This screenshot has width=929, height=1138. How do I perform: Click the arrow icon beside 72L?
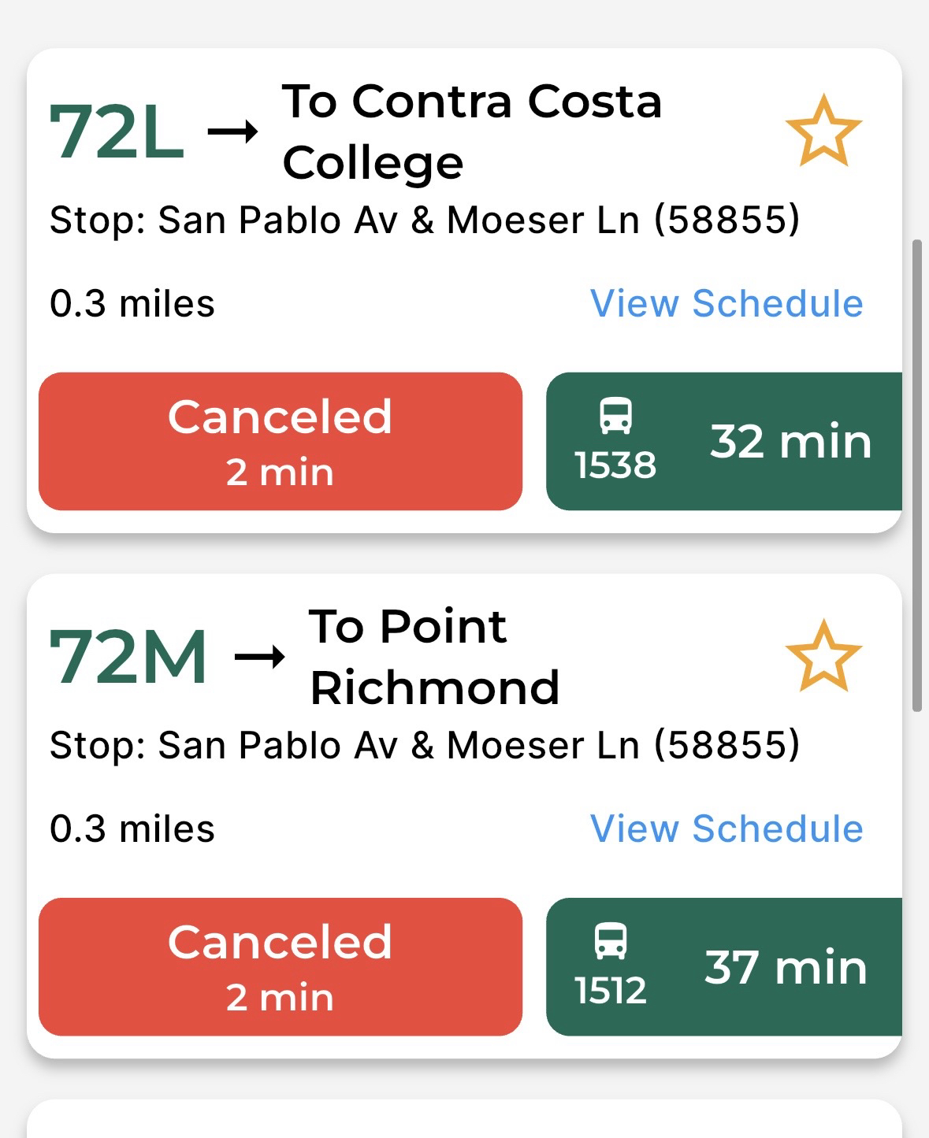(232, 132)
